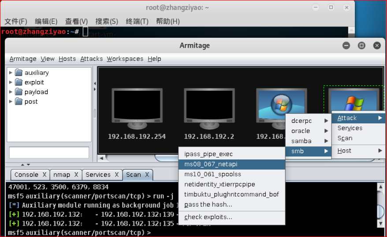Select the ms10_061_spoolss exploit
The image size is (387, 237).
coord(232,174)
